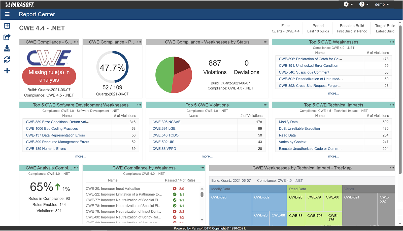Click the download report icon in sidebar

tap(7, 48)
